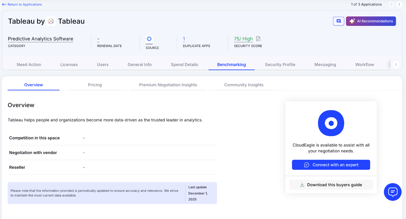Click the periodic update notice text

[x=94, y=193]
